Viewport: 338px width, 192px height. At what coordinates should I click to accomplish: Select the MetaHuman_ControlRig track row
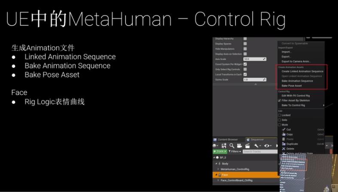[x=246, y=169]
